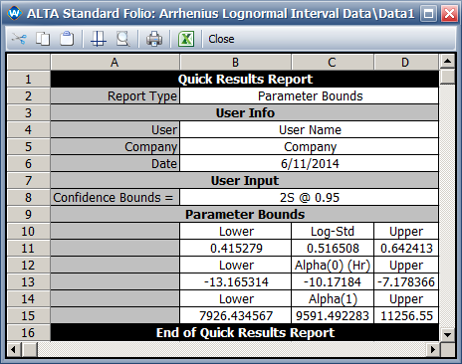Click the Print icon
The height and width of the screenshot is (364, 462).
[x=154, y=39]
